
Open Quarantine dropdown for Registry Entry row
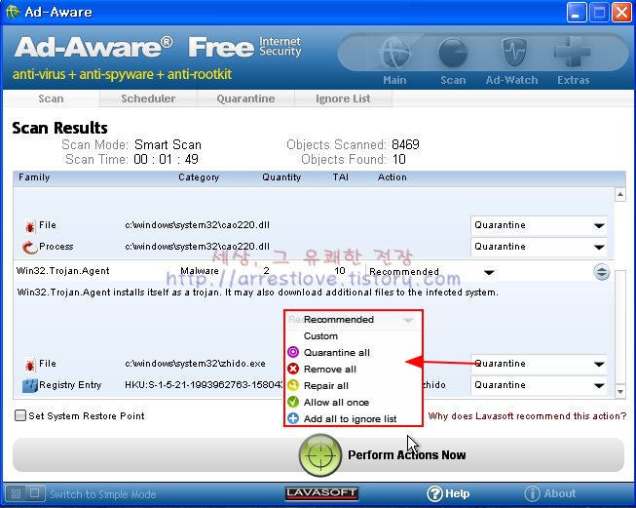[x=539, y=385]
